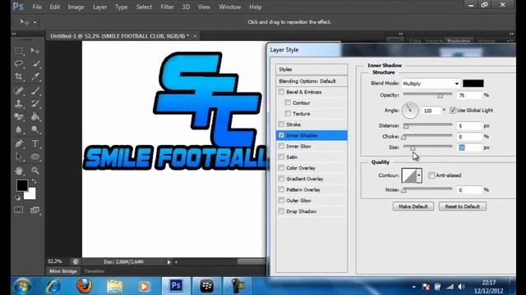Open the Blend Mode Multiply dropdown
The image size is (526, 295).
tap(431, 84)
